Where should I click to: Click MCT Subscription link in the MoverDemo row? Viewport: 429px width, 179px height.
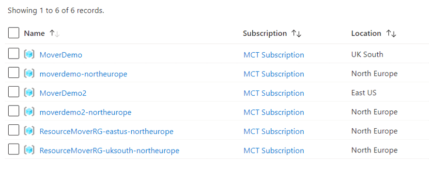[x=274, y=55]
